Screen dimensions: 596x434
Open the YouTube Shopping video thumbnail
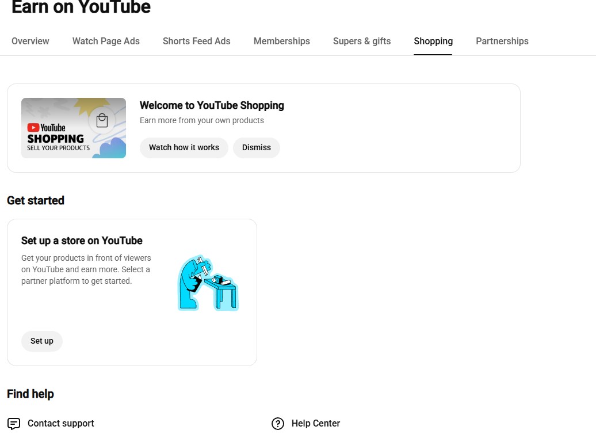coord(74,128)
